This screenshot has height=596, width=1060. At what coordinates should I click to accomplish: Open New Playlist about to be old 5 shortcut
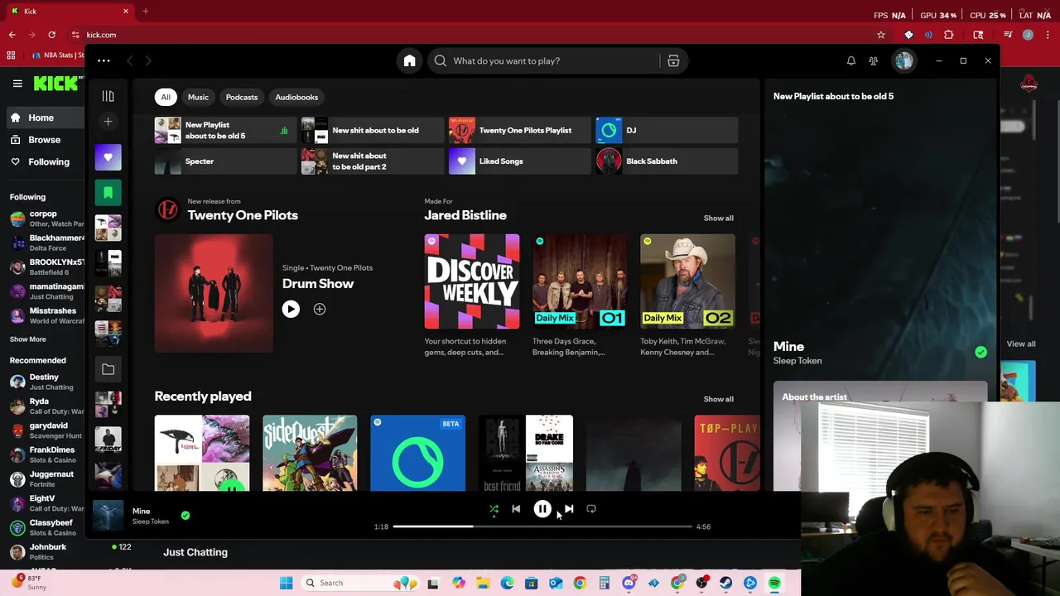coord(224,130)
